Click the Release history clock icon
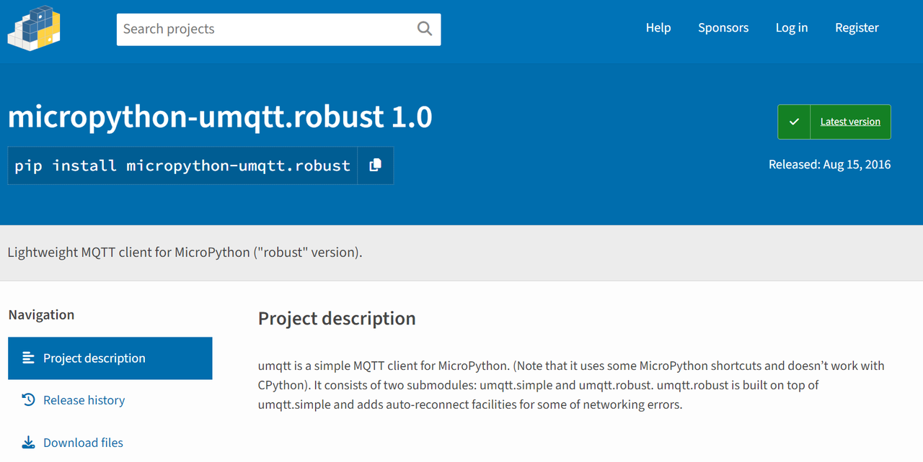 pos(28,399)
